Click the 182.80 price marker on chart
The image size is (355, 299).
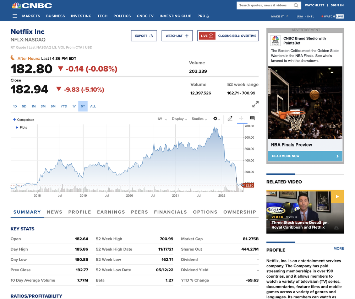[248, 186]
